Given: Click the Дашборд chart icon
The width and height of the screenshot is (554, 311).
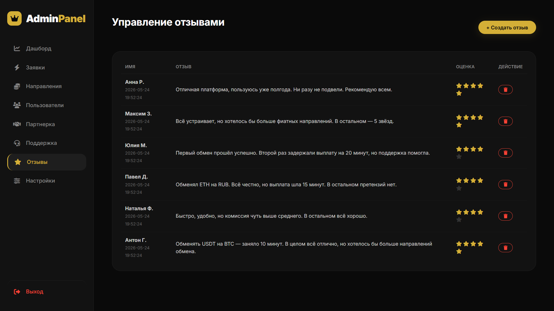Looking at the screenshot, I should (x=17, y=48).
